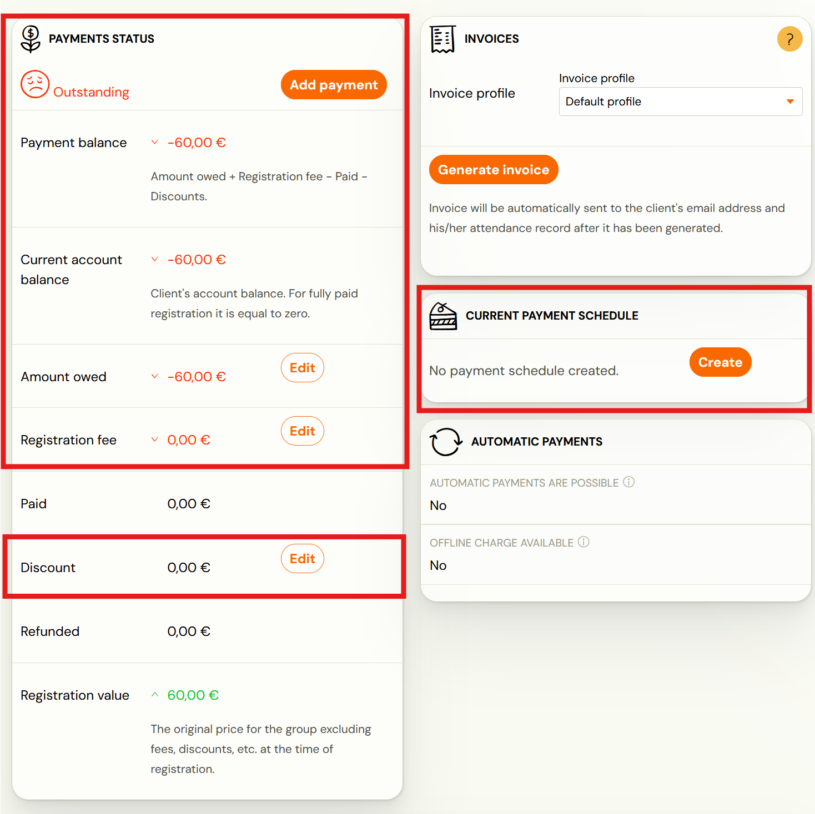Edit the Registration fee value
This screenshot has width=815, height=814.
[x=302, y=431]
